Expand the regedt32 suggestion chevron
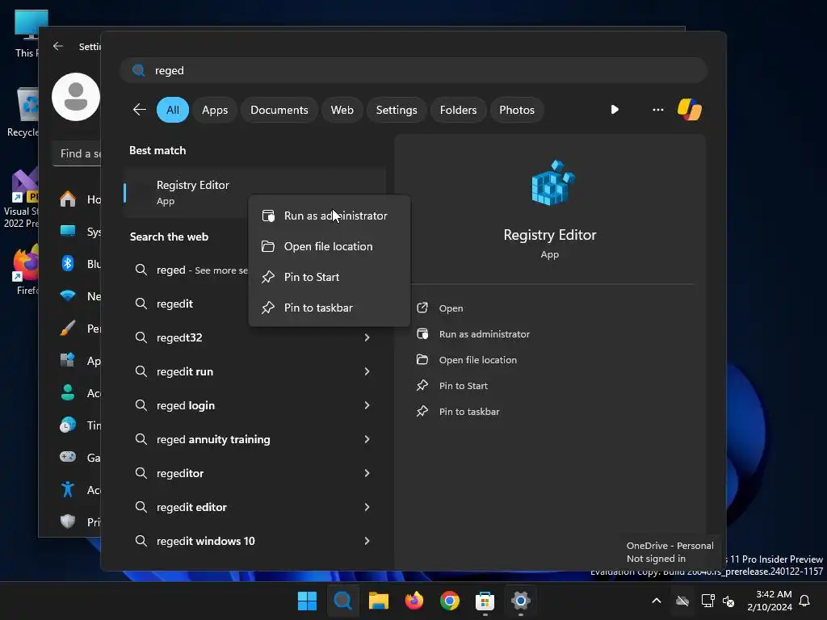Image resolution: width=827 pixels, height=620 pixels. [367, 337]
